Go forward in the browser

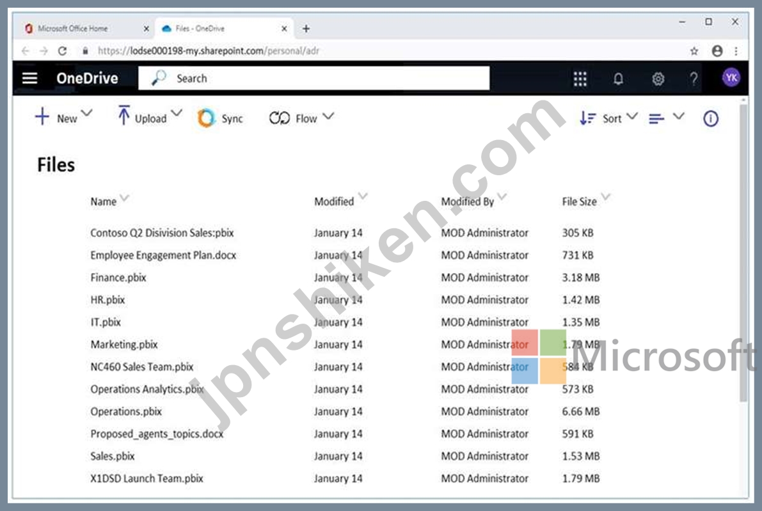coord(44,51)
